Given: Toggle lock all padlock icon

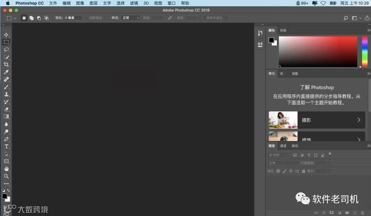Looking at the screenshot, I should 304,171.
